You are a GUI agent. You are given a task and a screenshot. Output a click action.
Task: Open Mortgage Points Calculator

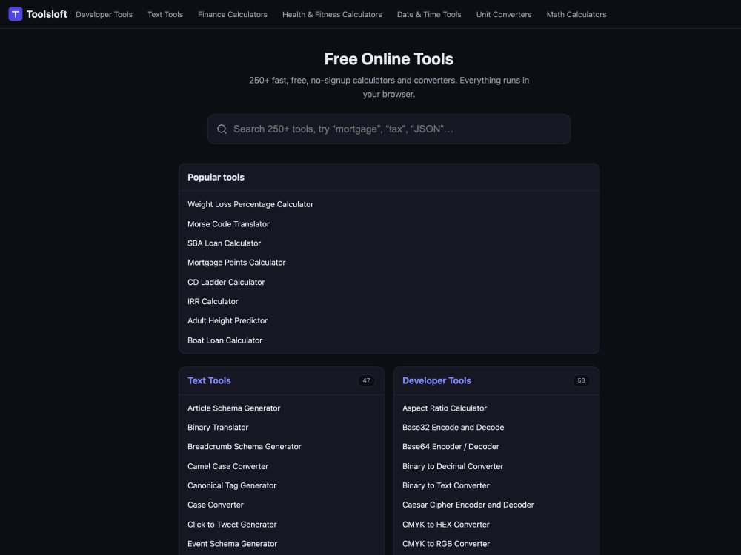[x=236, y=263]
